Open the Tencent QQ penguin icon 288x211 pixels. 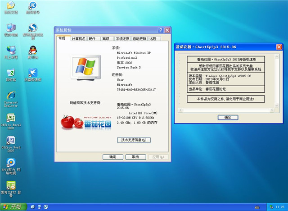click(32, 50)
